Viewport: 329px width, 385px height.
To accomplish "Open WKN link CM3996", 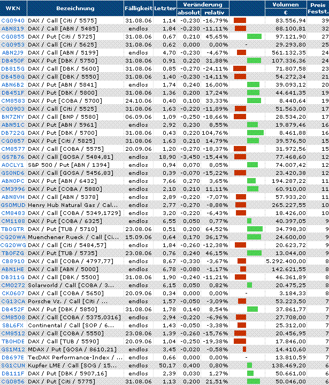I will (13, 189).
